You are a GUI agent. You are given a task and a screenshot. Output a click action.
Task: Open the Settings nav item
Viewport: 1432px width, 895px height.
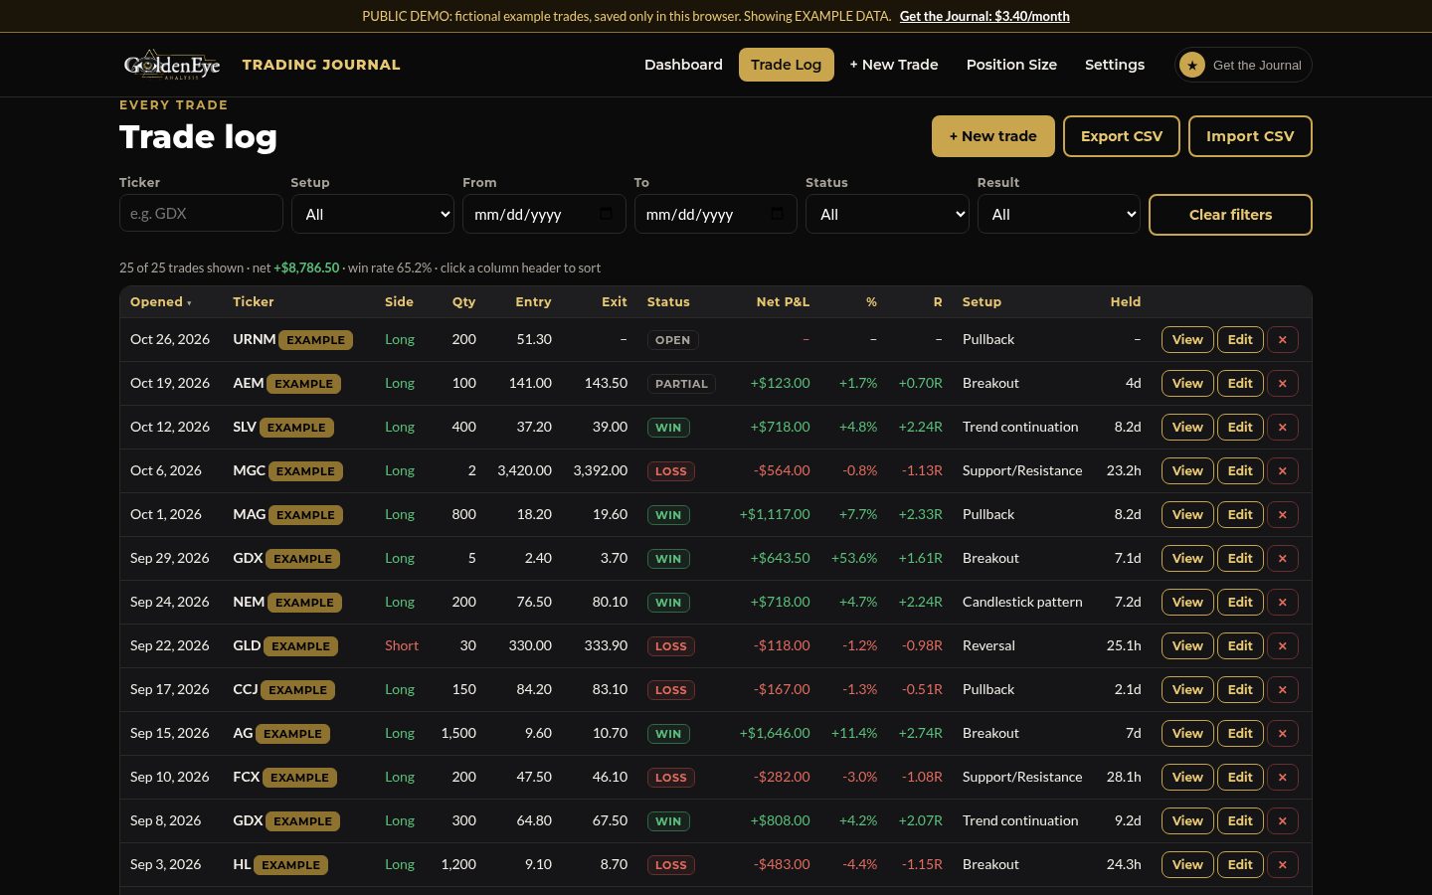1115,65
